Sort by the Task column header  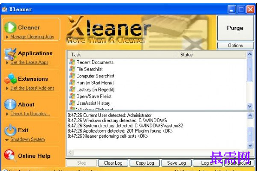point(122,55)
